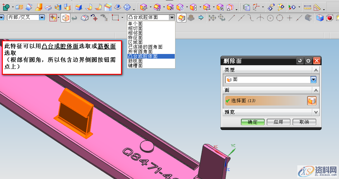Open the 类型 face type dropdown

pos(313,80)
